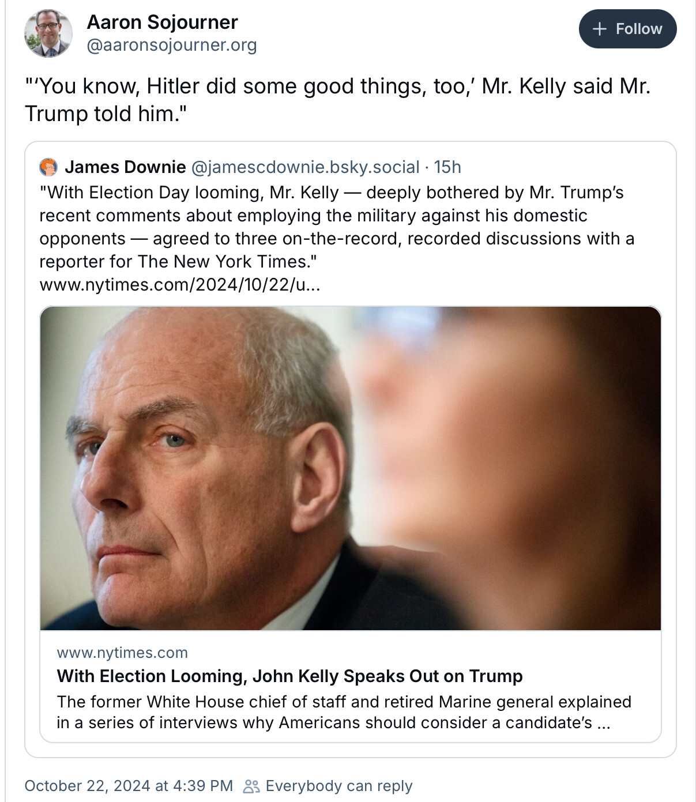Click Aaron Sojourner's profile avatar
The image size is (696, 802).
tap(48, 33)
